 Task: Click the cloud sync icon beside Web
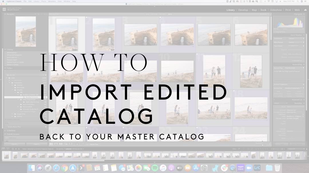click(305, 10)
